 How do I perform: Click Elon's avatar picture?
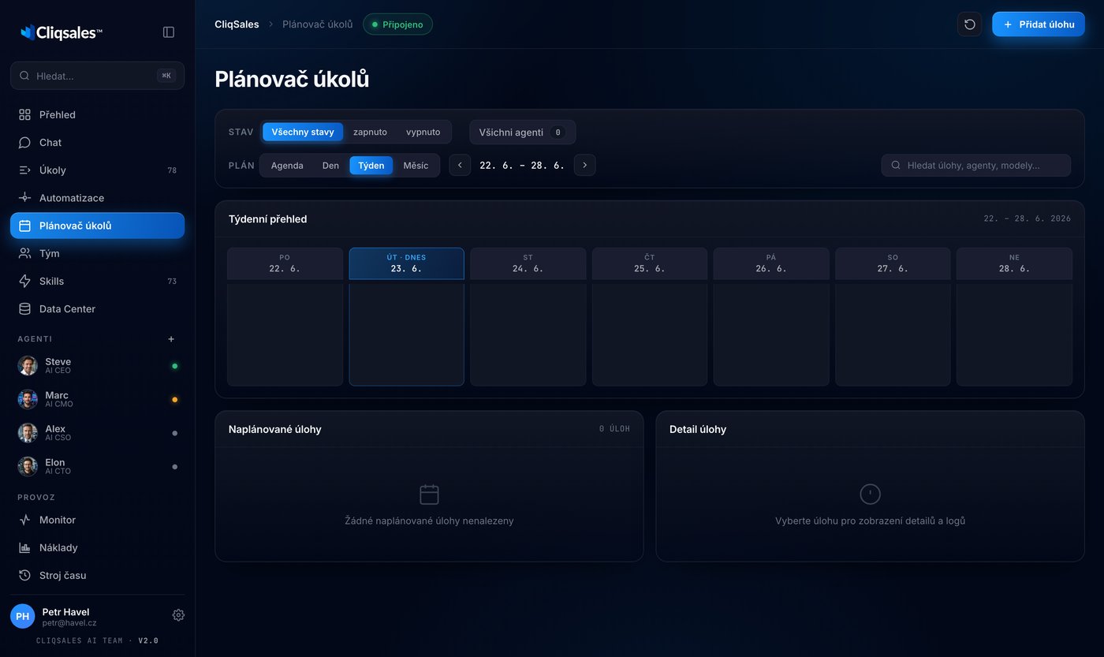click(28, 466)
